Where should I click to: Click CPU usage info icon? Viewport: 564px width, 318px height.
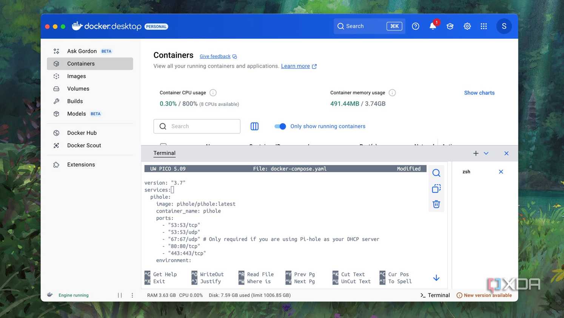213,93
